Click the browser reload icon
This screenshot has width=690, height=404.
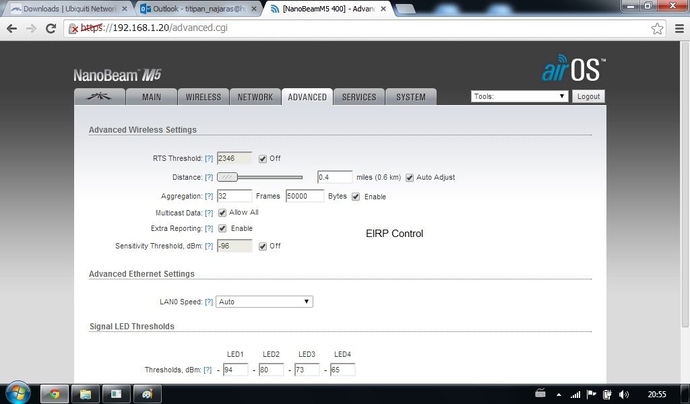51,28
